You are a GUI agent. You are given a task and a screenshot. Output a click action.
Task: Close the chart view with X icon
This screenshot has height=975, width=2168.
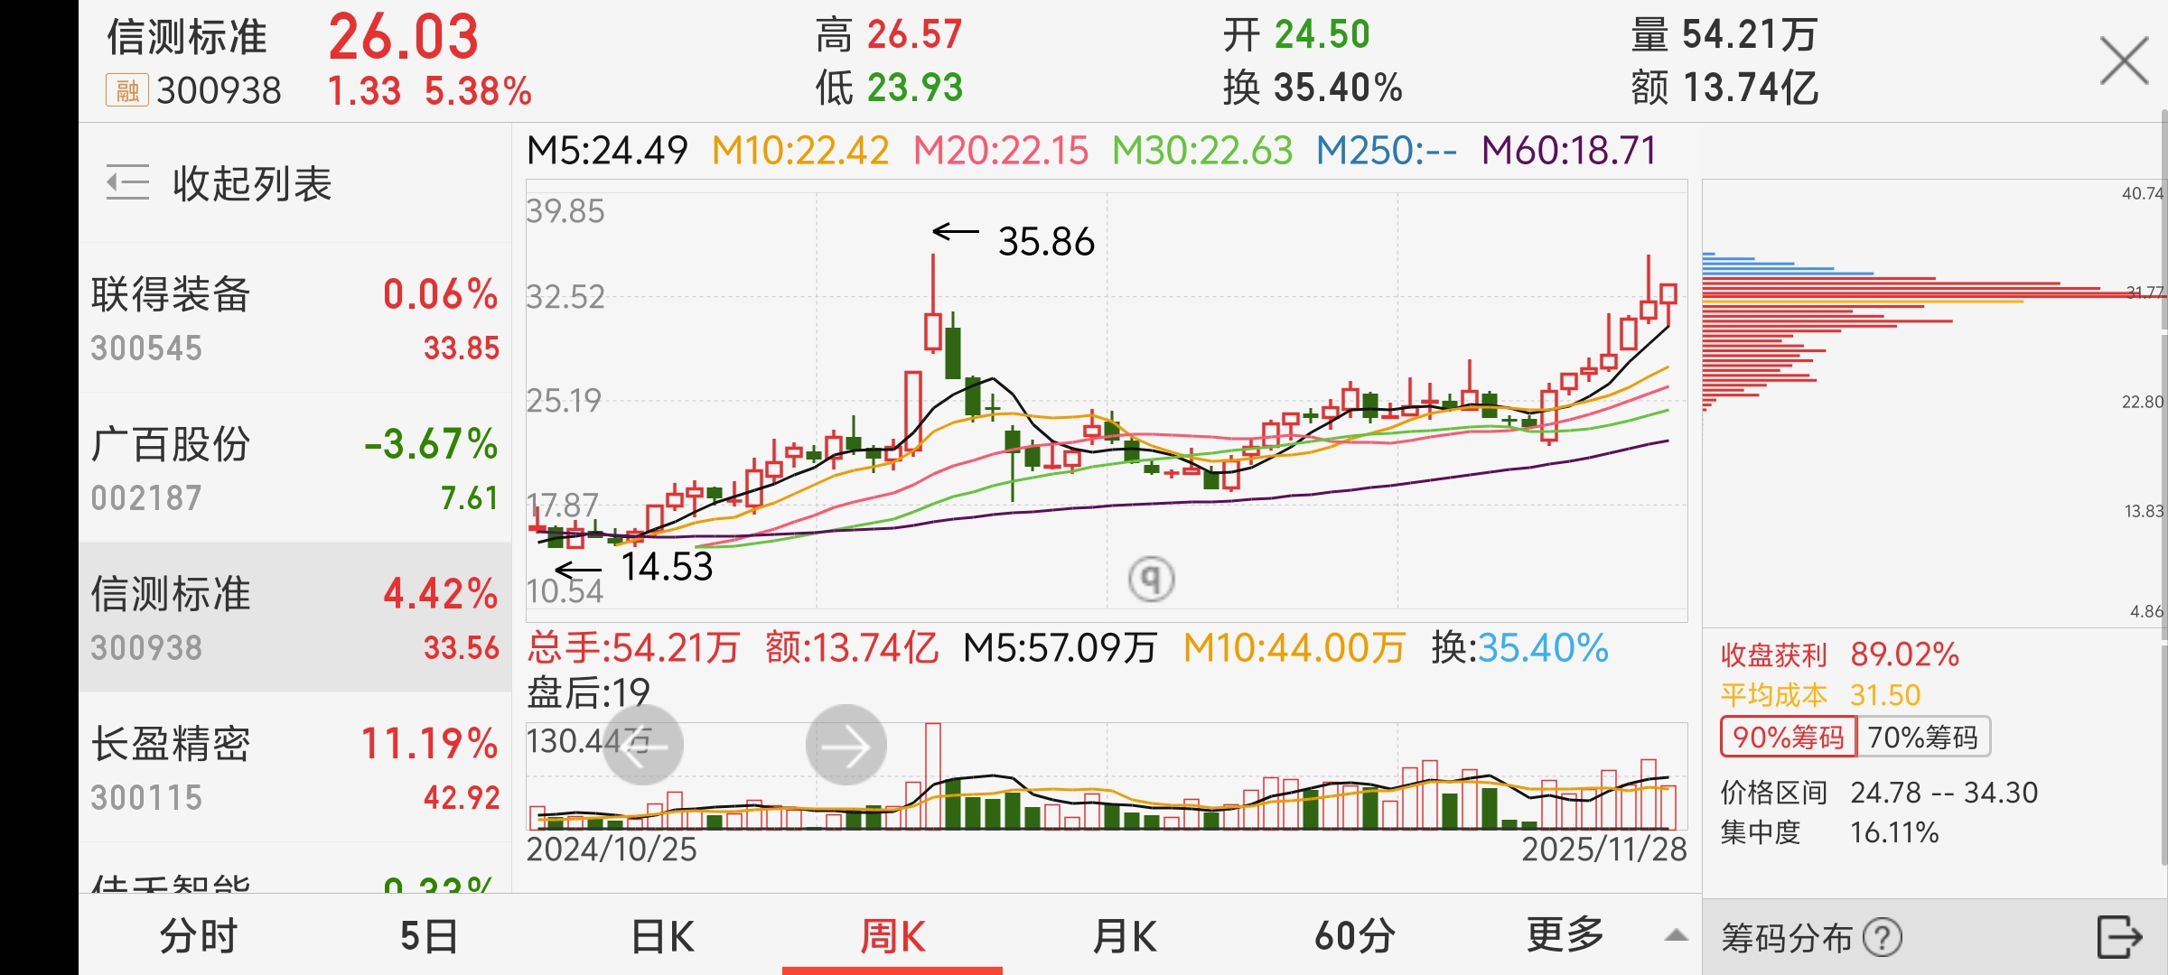pyautogui.click(x=2123, y=61)
